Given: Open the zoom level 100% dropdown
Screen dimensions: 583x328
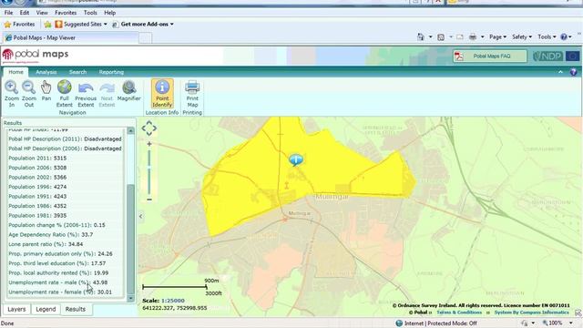Looking at the screenshot, I should pyautogui.click(x=571, y=323).
